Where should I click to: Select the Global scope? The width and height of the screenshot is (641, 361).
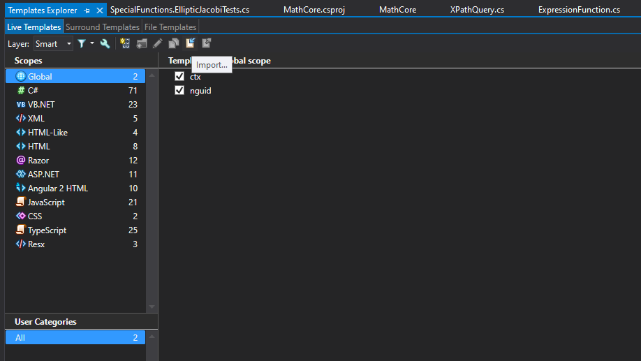[x=75, y=76]
